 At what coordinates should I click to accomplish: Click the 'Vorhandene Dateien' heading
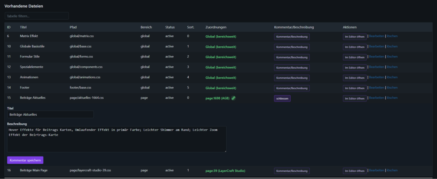click(24, 6)
